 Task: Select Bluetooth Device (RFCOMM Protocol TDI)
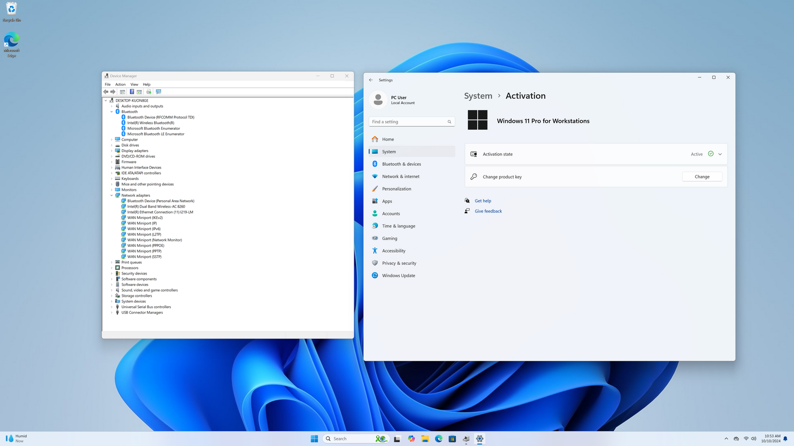(x=160, y=117)
